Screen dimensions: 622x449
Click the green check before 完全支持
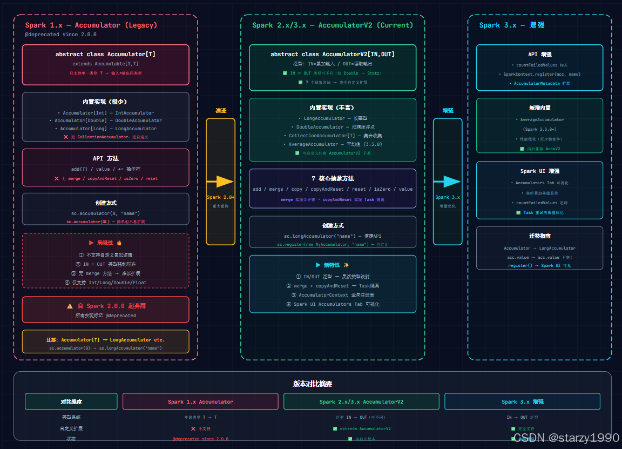[513, 429]
